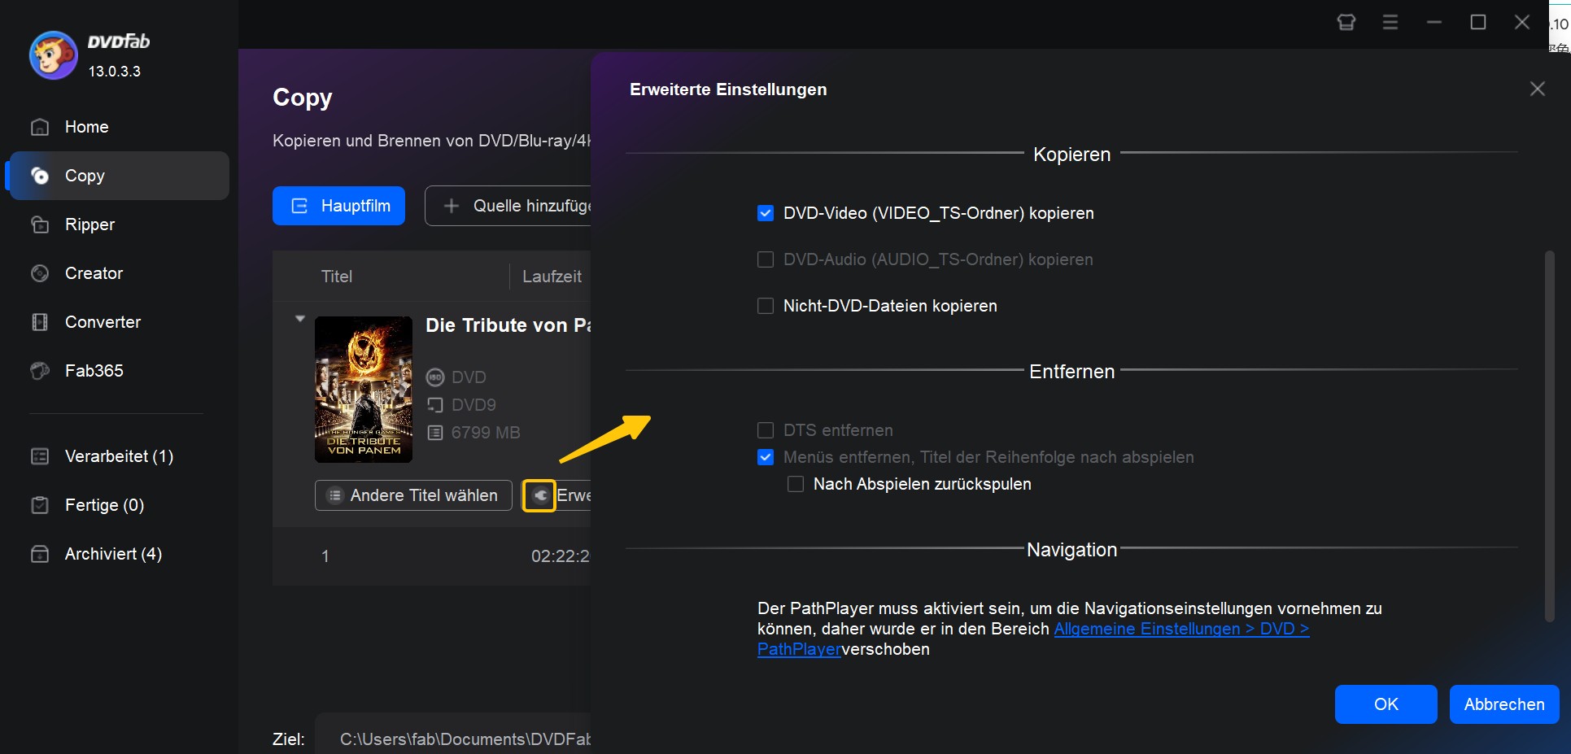Open the Fab365 icon
Screen dimensions: 1571x754
pyautogui.click(x=40, y=371)
